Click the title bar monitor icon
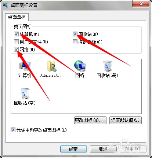The image size is (152, 158). pyautogui.click(x=5, y=5)
